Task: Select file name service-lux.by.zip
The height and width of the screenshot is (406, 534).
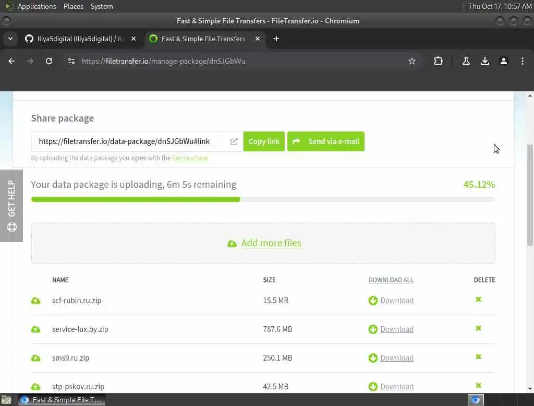Action: click(x=80, y=329)
